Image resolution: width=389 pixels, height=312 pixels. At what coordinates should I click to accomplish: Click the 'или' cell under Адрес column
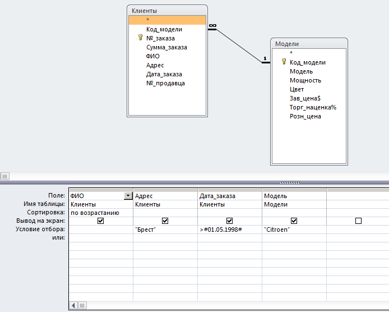coord(165,238)
